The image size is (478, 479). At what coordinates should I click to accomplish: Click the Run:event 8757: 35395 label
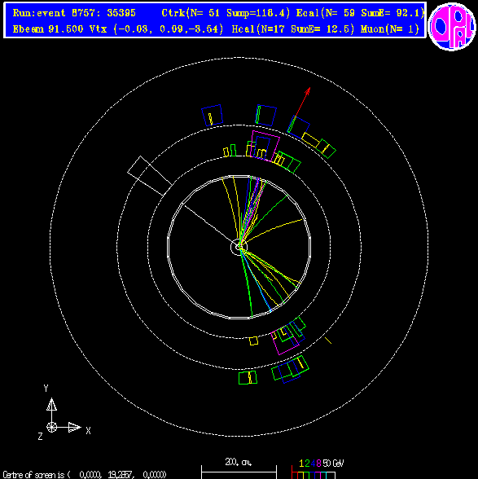[x=74, y=13]
